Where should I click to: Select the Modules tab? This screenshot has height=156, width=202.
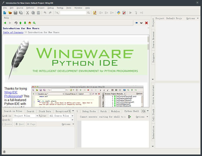click(115, 111)
